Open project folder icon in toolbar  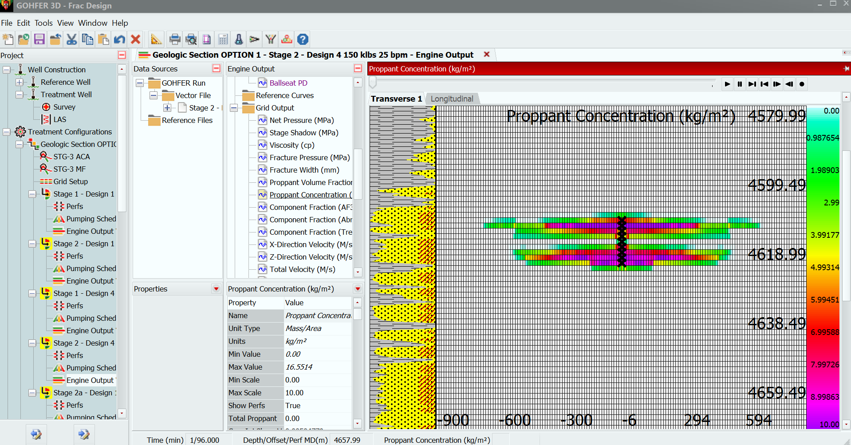click(x=24, y=39)
